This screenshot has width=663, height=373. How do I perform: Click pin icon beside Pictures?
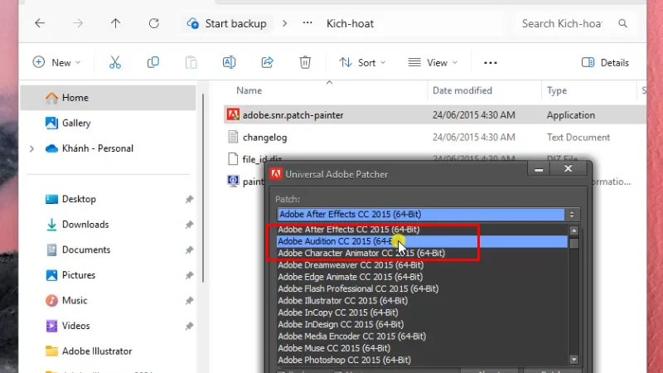[189, 275]
